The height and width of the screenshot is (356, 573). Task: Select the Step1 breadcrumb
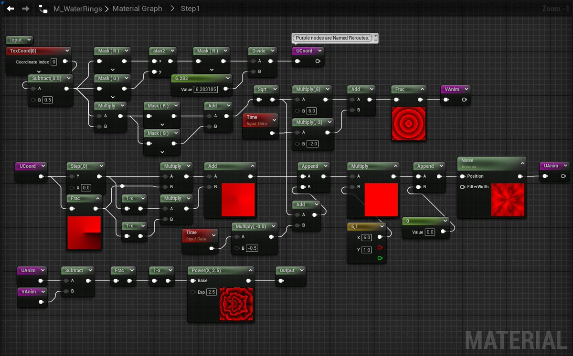coord(190,9)
